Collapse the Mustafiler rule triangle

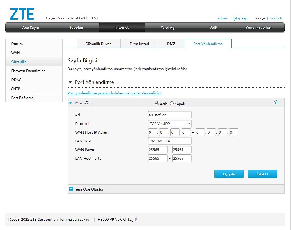click(x=70, y=103)
